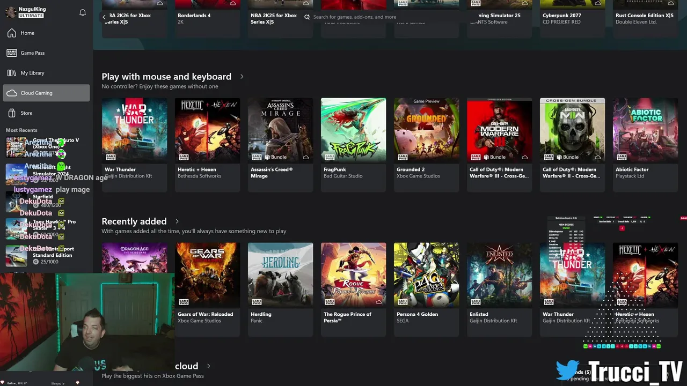Open Rust Console Edition X|S tile
The image size is (687, 386).
pyautogui.click(x=645, y=19)
